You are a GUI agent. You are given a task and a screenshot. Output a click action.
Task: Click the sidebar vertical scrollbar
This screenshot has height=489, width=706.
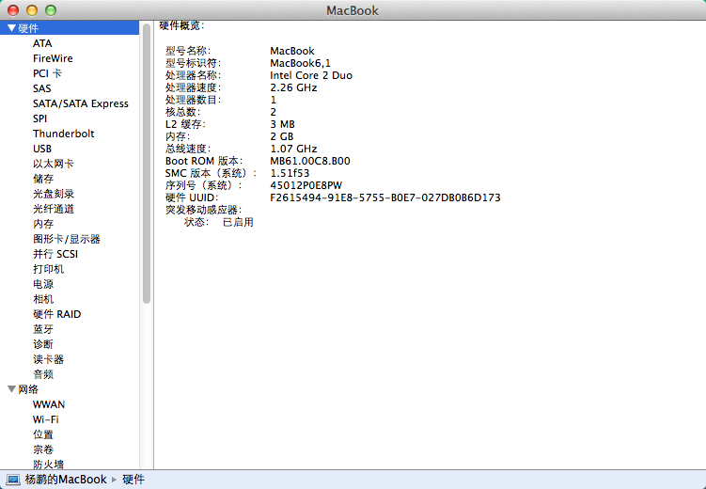point(147,164)
